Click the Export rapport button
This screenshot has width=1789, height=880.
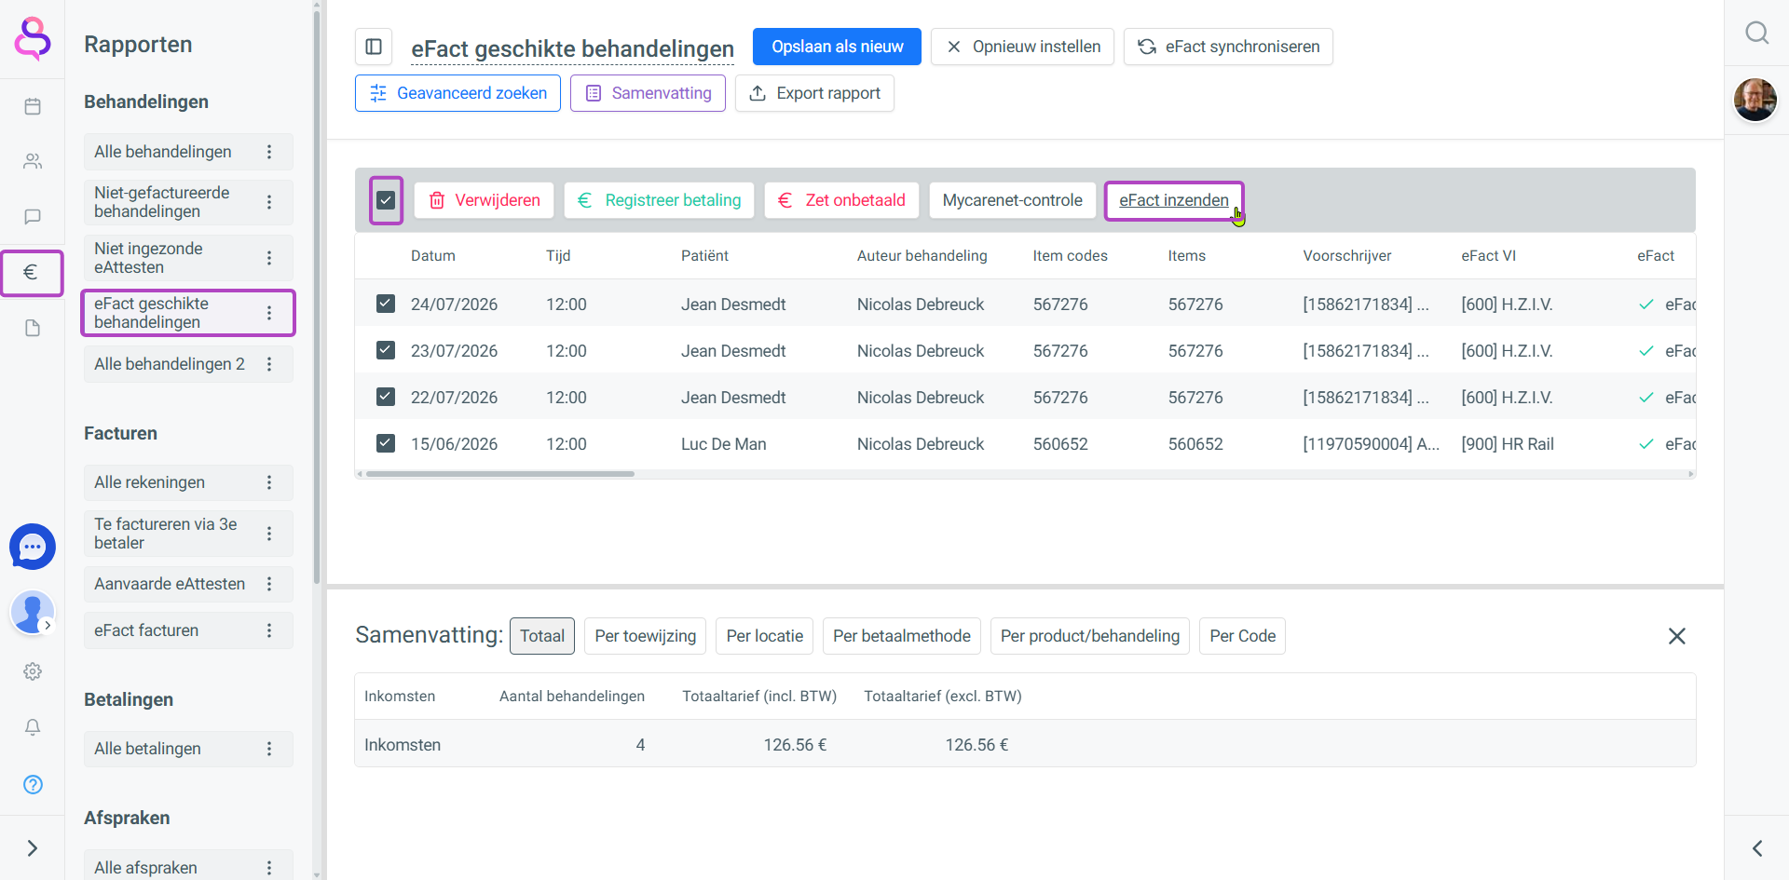(x=814, y=93)
